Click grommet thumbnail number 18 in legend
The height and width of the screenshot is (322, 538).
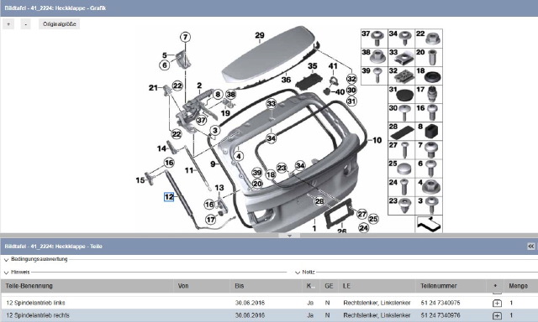pyautogui.click(x=429, y=75)
